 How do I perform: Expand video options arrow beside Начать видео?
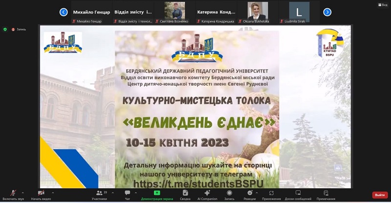coord(53,193)
